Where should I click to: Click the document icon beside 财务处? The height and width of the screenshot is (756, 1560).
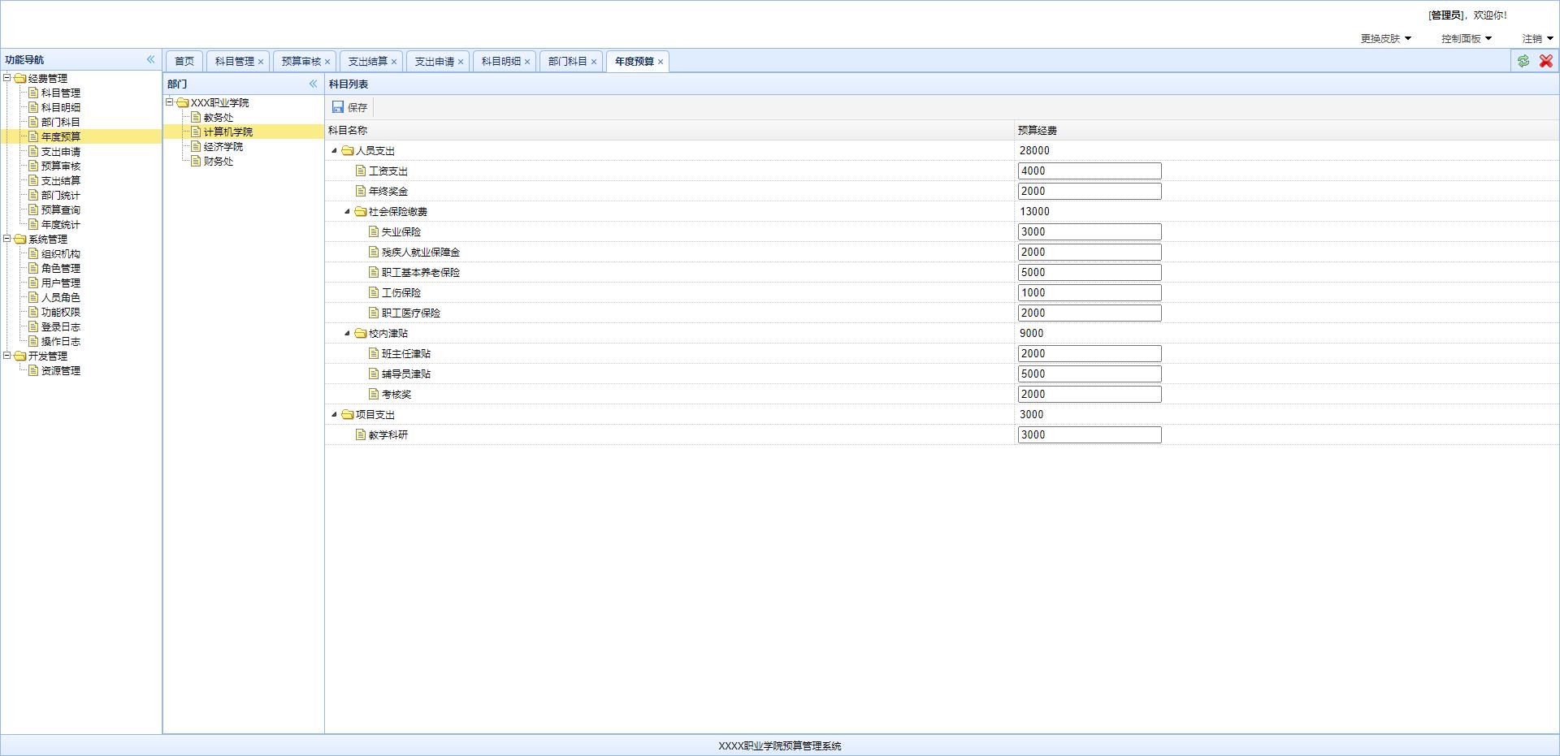click(x=196, y=161)
